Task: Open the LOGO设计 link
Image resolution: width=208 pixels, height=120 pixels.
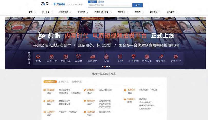Action: tap(143, 90)
